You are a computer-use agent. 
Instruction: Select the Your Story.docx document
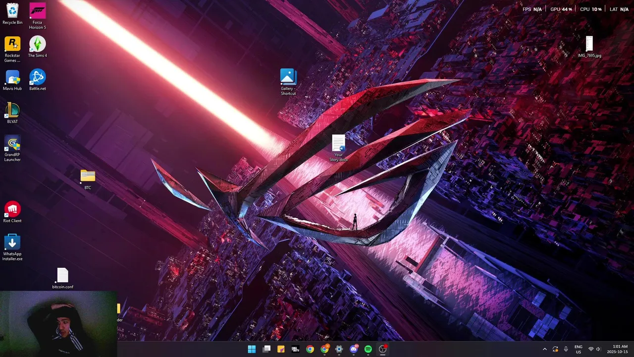pyautogui.click(x=338, y=148)
